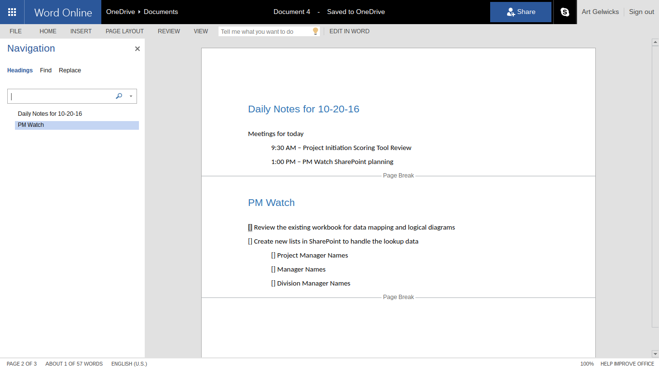Click the Share button
Viewport: 659px width, 369px height.
521,12
